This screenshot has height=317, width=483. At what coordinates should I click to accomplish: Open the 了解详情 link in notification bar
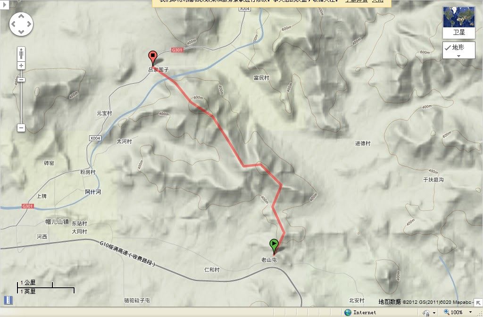[x=357, y=1]
